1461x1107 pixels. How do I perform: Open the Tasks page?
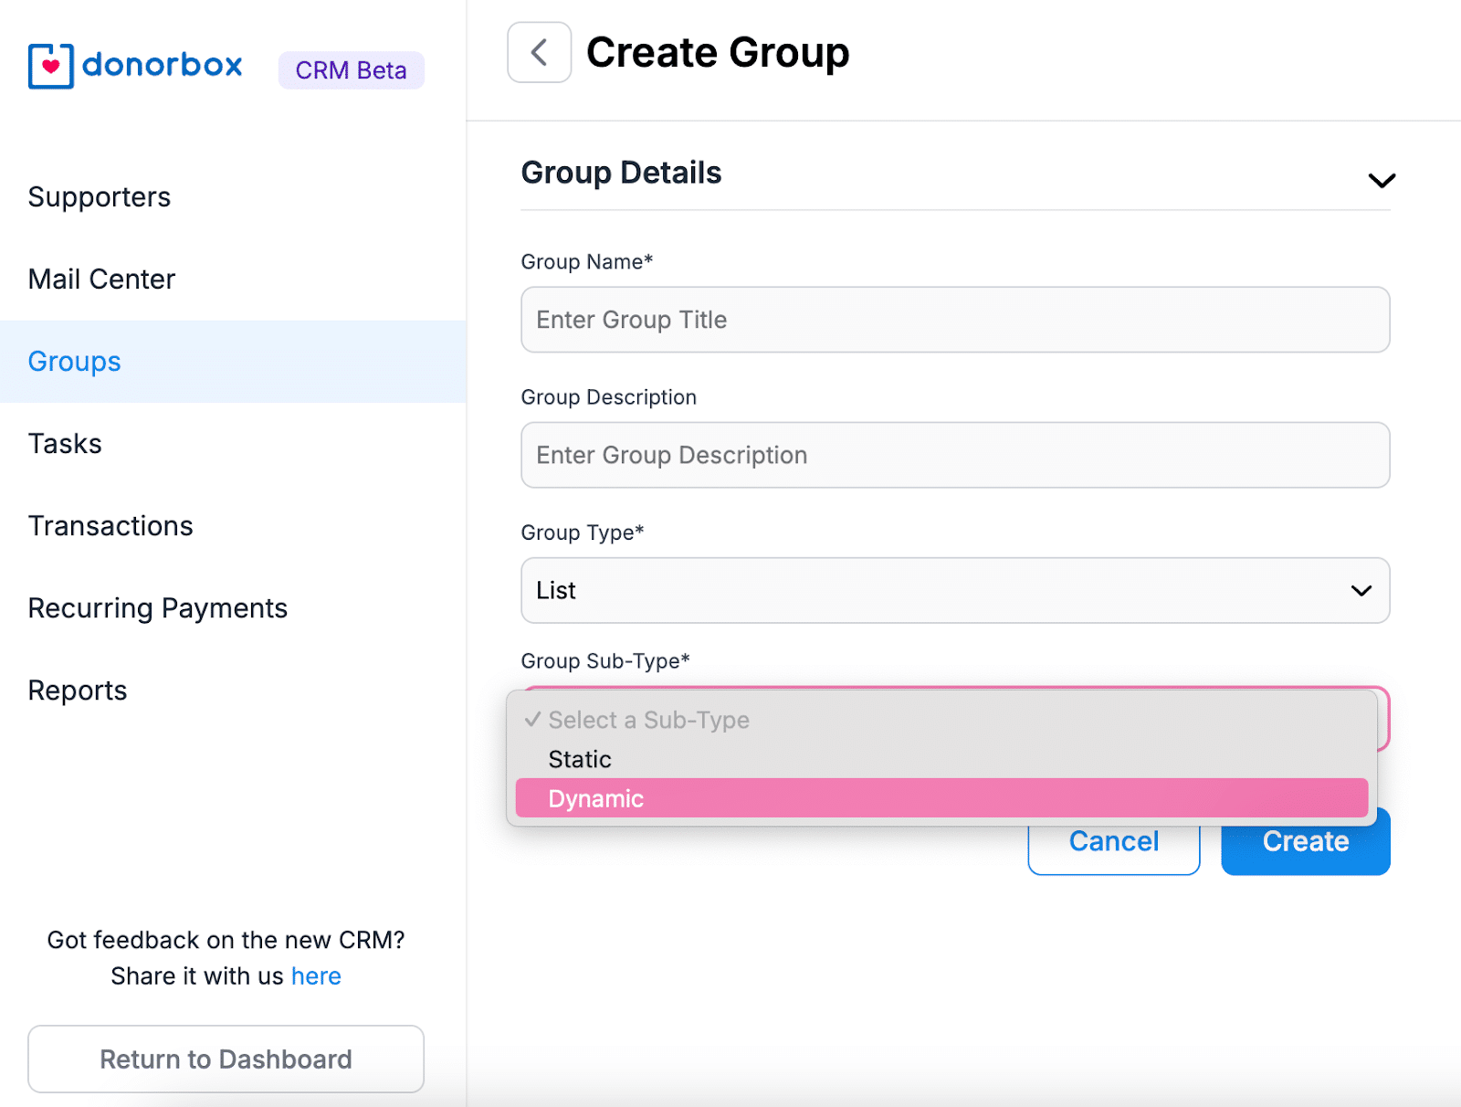65,444
